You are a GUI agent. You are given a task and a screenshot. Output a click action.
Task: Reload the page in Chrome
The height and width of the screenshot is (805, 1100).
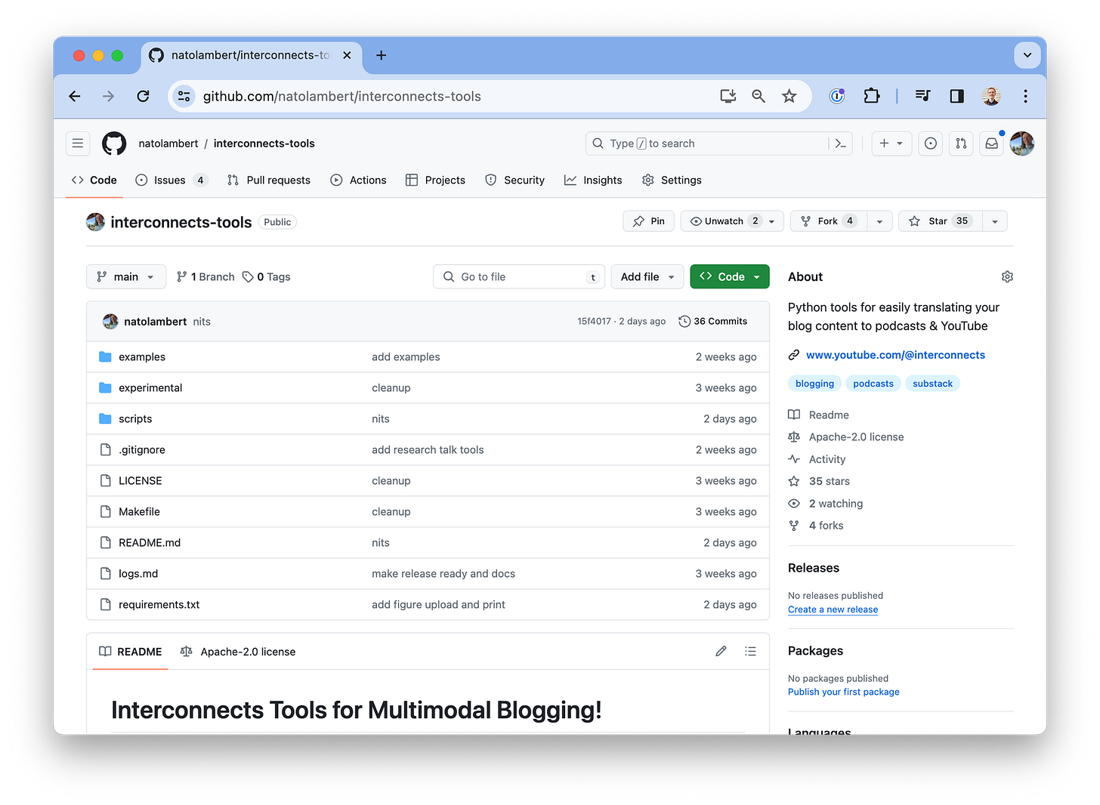[x=143, y=96]
